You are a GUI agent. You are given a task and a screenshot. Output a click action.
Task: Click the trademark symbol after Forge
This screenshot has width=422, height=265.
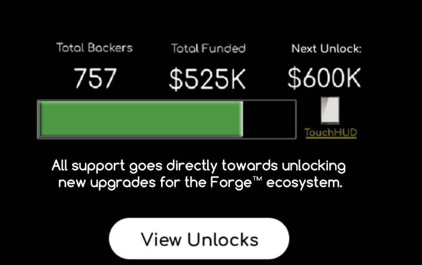257,179
